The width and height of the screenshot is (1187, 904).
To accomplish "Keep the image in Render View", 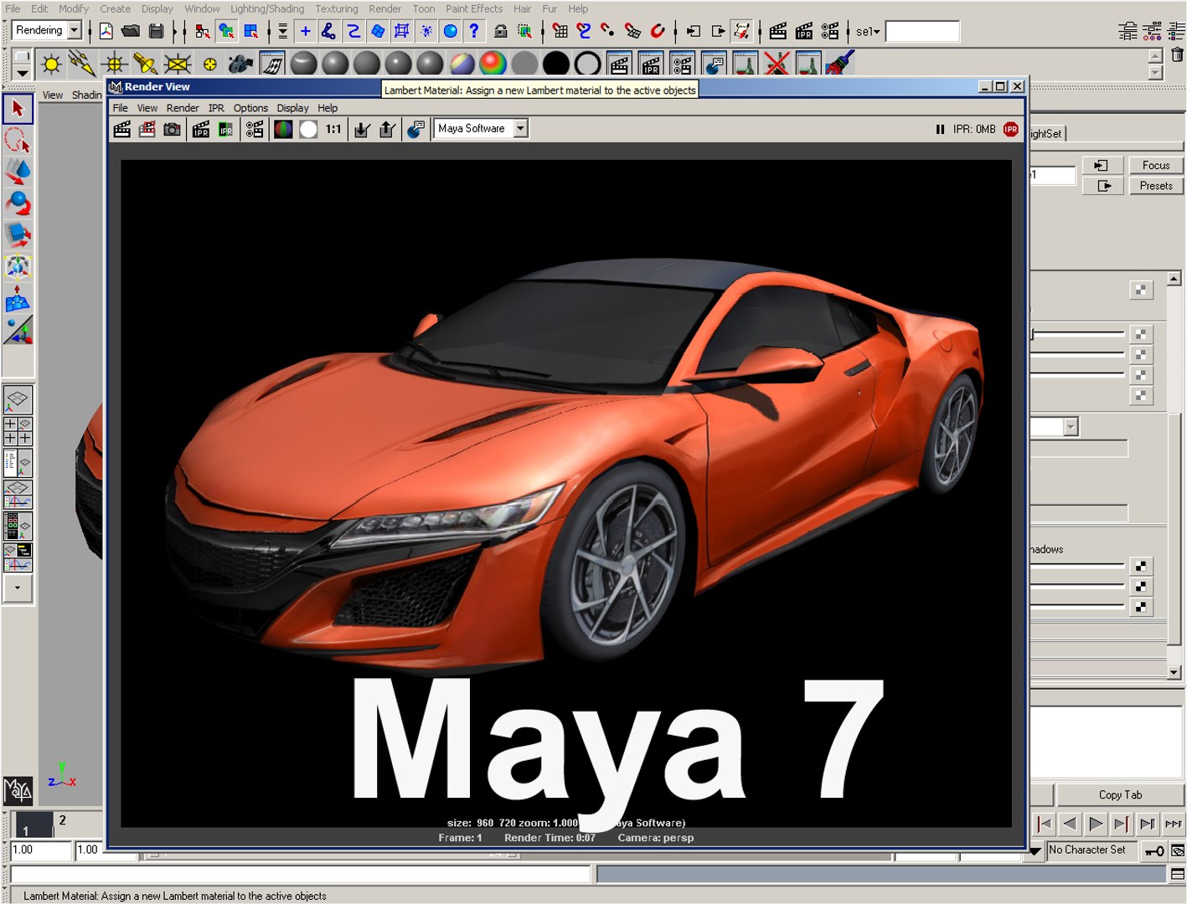I will click(362, 129).
